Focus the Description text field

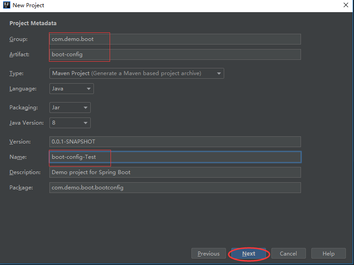click(x=175, y=172)
